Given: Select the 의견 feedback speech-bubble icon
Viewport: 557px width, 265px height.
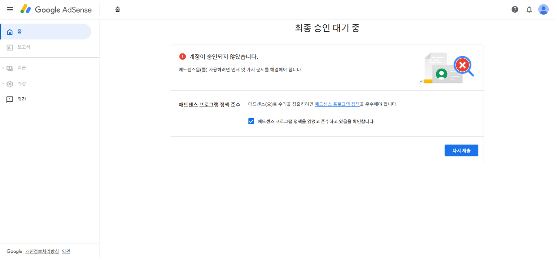Looking at the screenshot, I should (10, 99).
